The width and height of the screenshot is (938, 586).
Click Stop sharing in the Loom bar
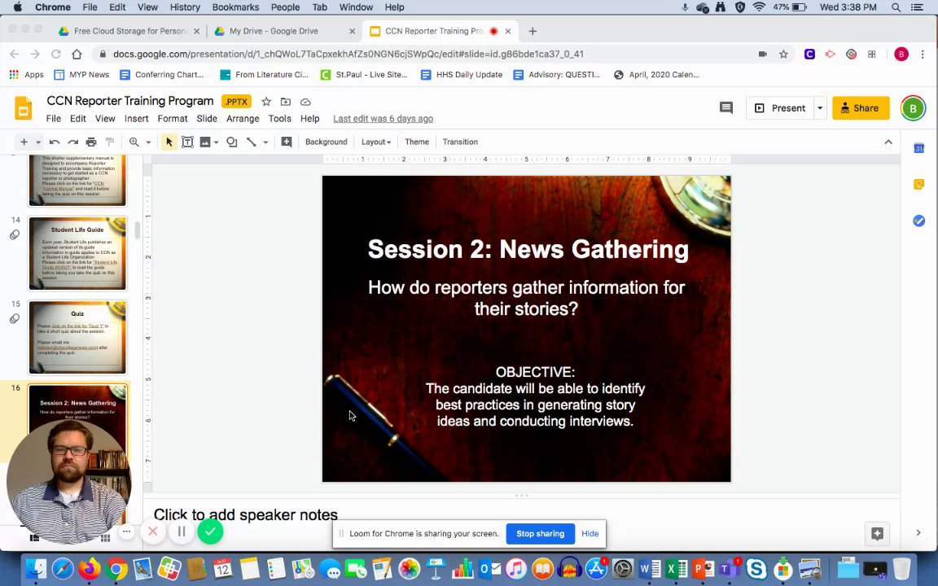pos(540,533)
